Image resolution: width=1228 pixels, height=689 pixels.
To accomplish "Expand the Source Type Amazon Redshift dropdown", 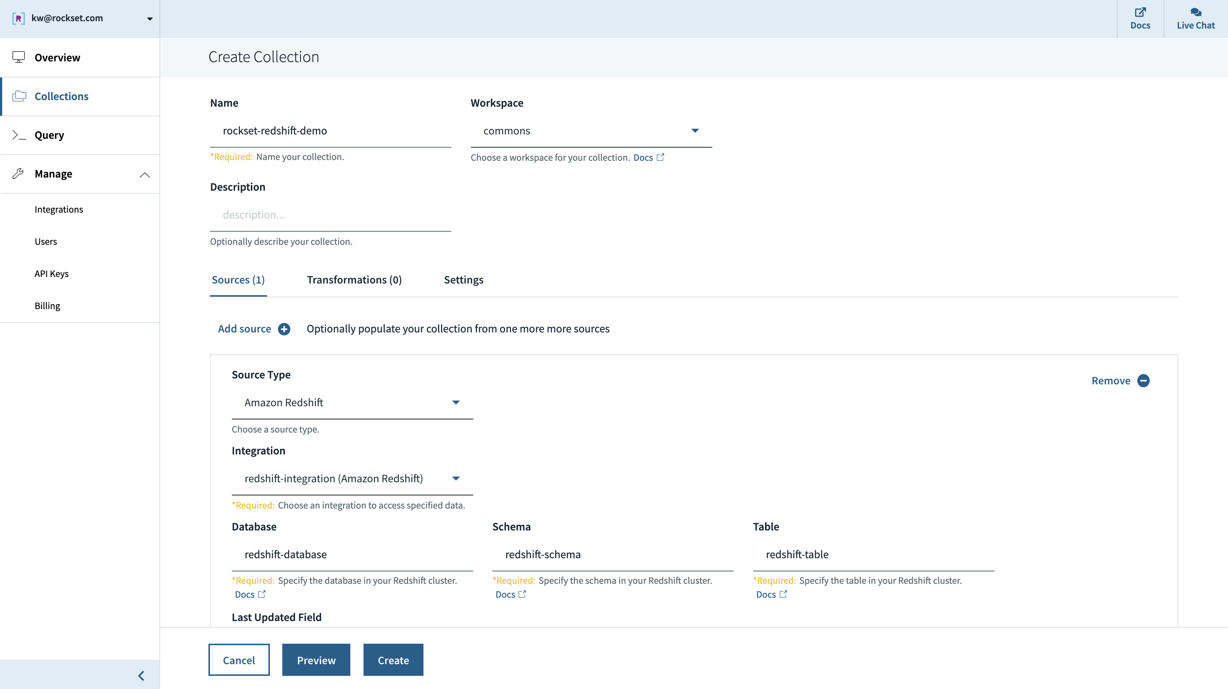I will (x=455, y=402).
